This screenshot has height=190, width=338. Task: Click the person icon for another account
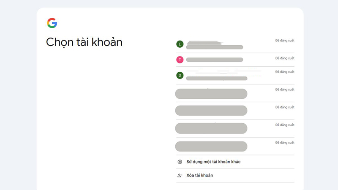(180, 162)
